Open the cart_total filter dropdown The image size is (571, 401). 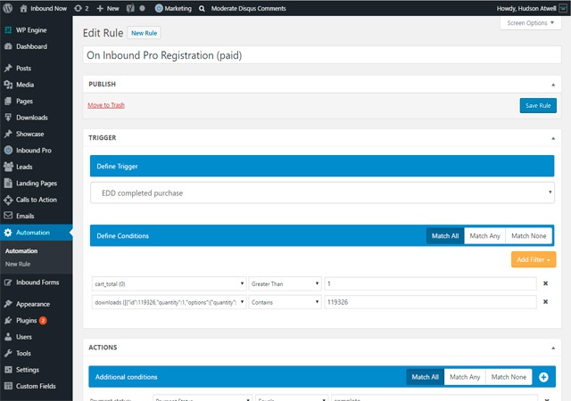pos(169,284)
